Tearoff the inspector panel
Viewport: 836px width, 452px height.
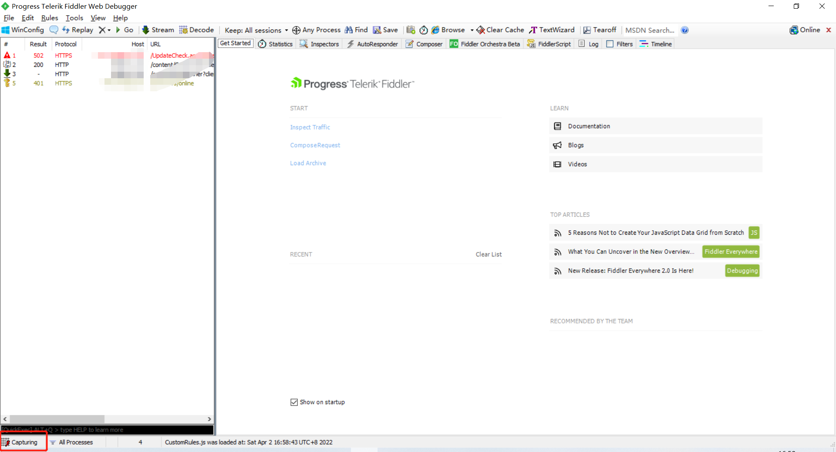(600, 30)
